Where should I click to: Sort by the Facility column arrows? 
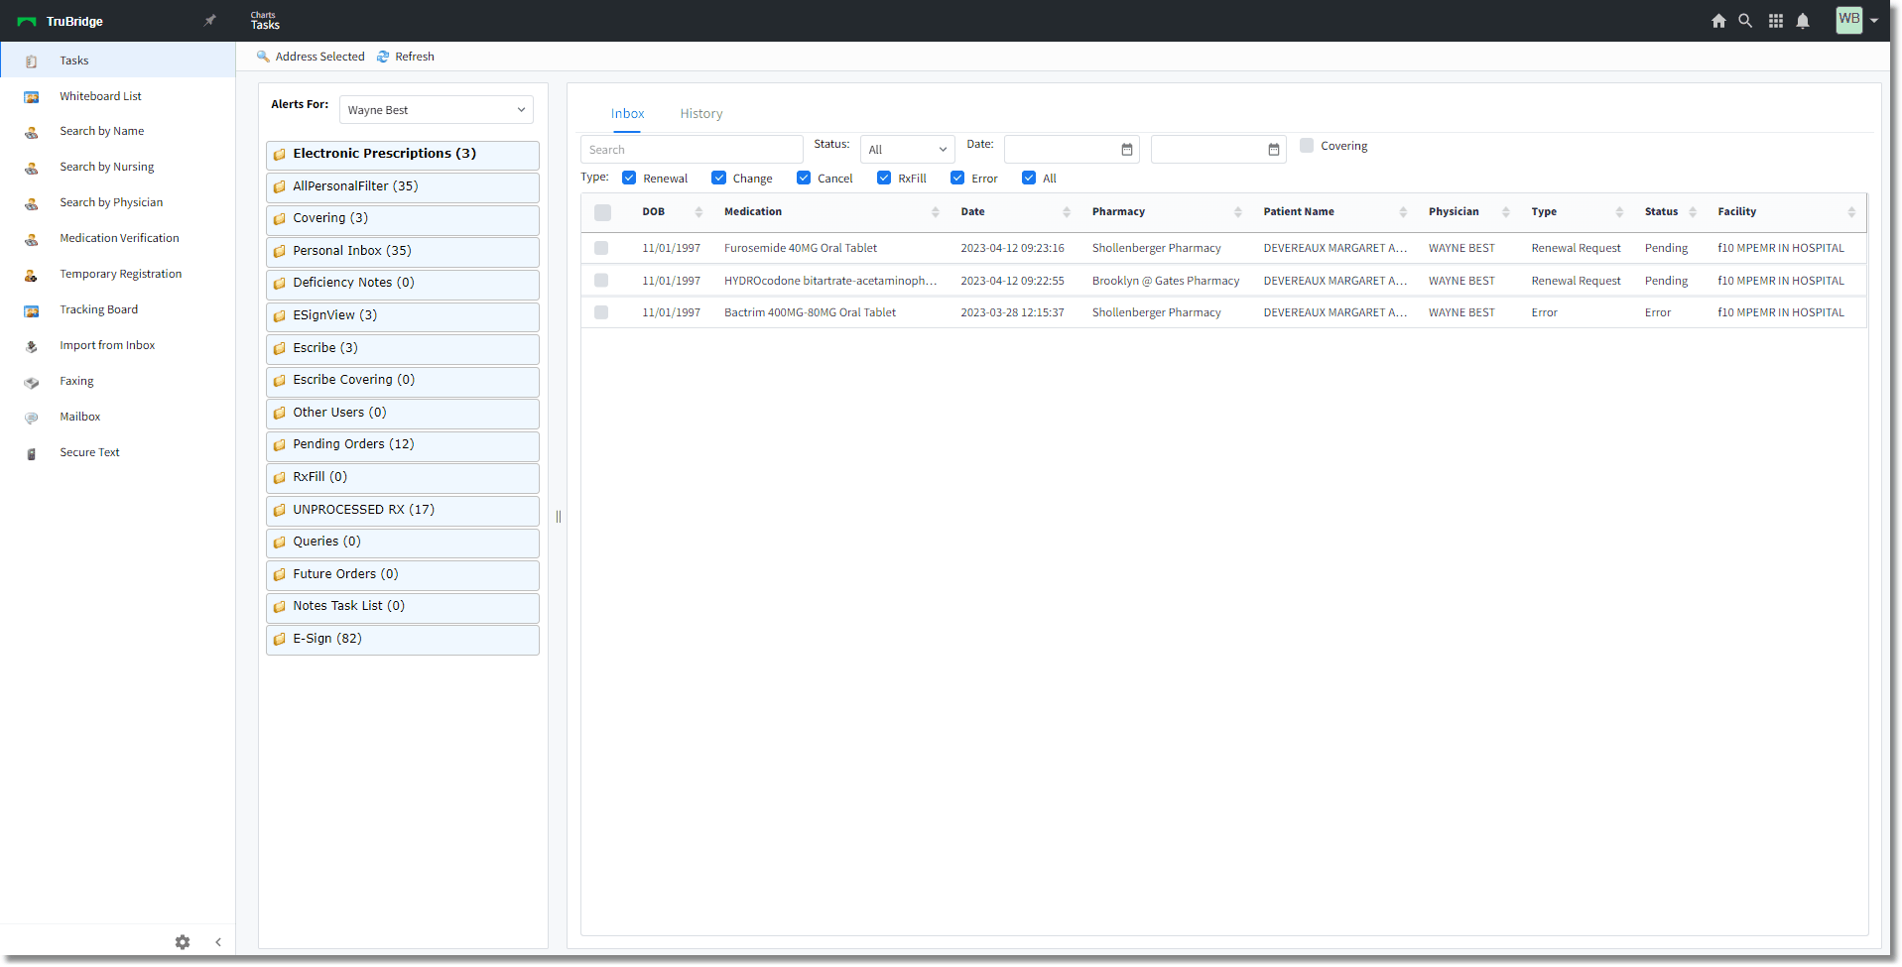tap(1851, 212)
